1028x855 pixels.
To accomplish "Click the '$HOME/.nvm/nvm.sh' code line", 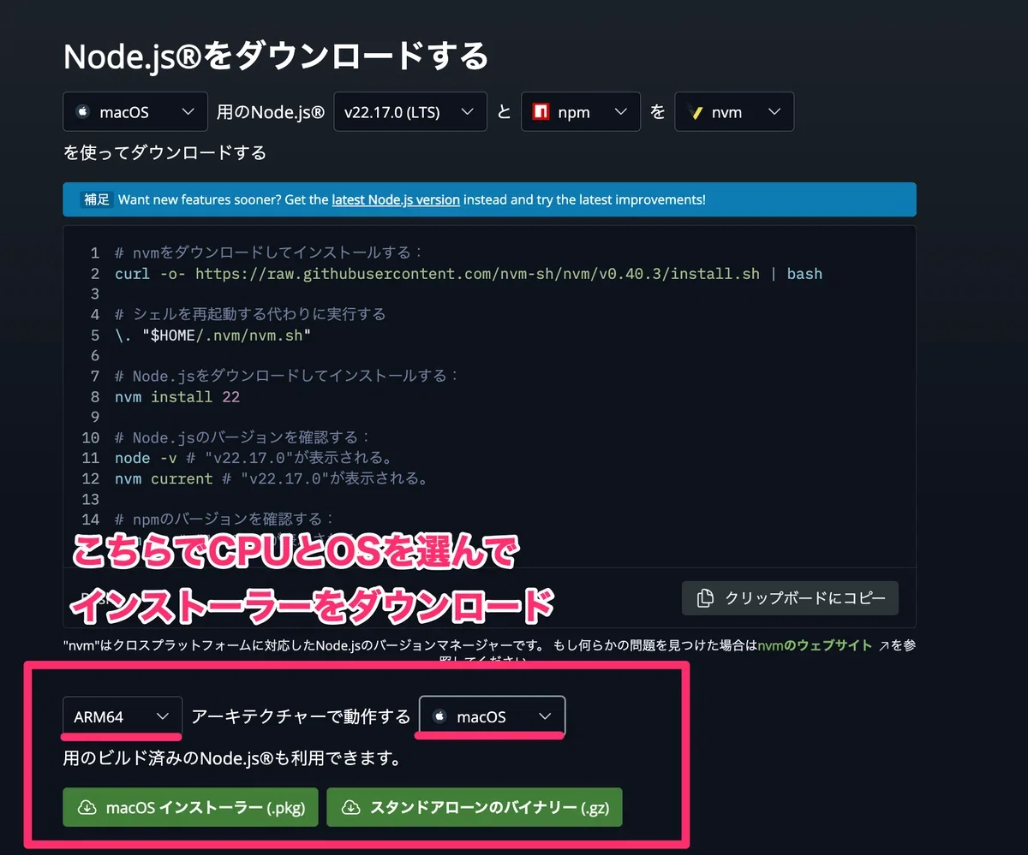I will pos(212,335).
